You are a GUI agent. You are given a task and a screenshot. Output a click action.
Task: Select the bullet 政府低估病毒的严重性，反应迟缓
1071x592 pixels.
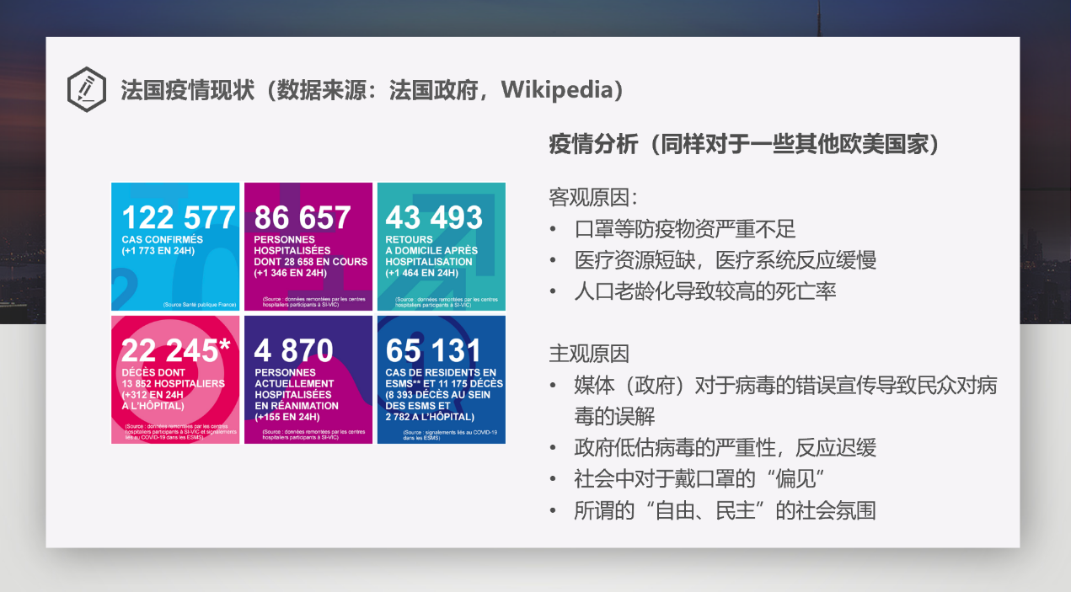coord(725,447)
